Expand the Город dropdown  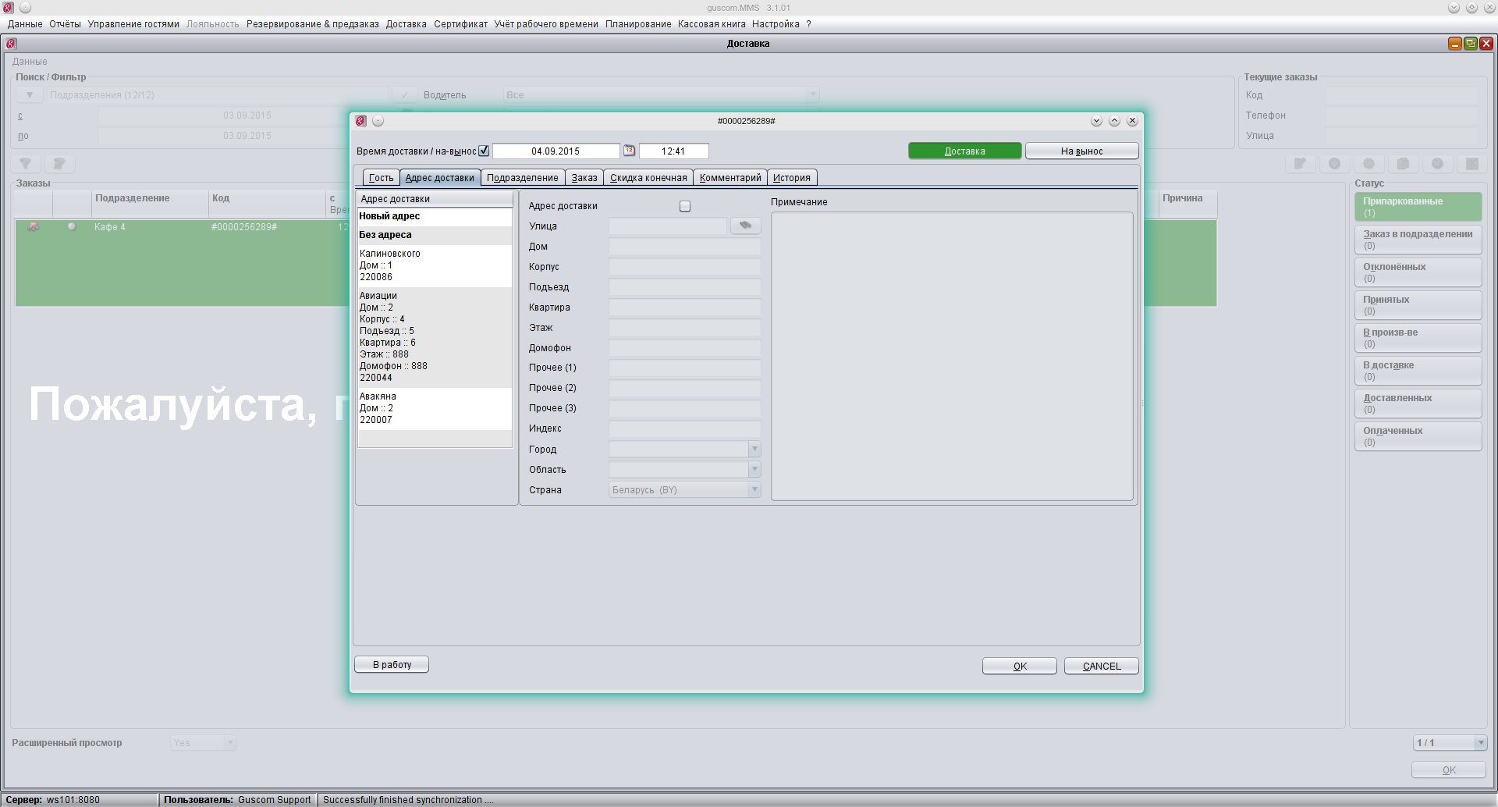pyautogui.click(x=754, y=450)
